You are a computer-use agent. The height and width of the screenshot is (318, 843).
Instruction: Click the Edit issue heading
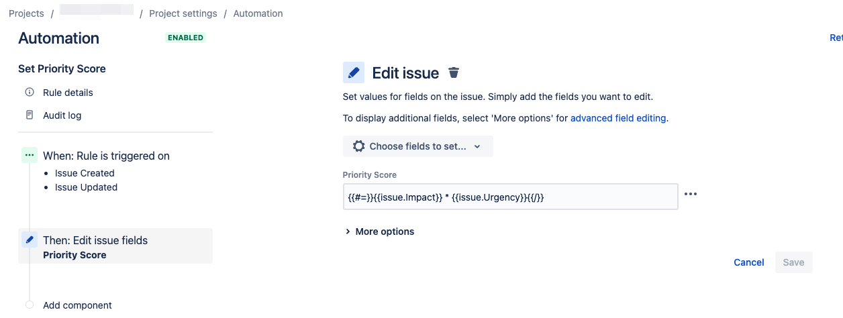click(x=405, y=73)
